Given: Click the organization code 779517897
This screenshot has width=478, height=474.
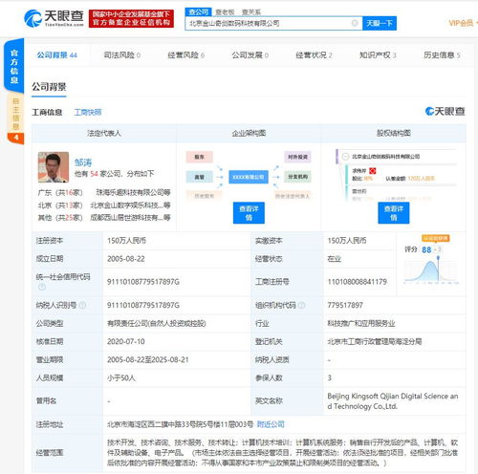Looking at the screenshot, I should (345, 305).
